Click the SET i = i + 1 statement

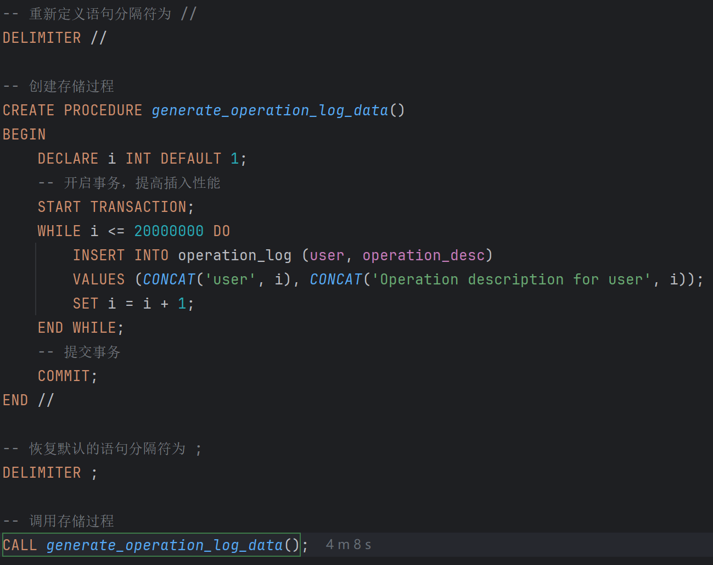pyautogui.click(x=132, y=303)
